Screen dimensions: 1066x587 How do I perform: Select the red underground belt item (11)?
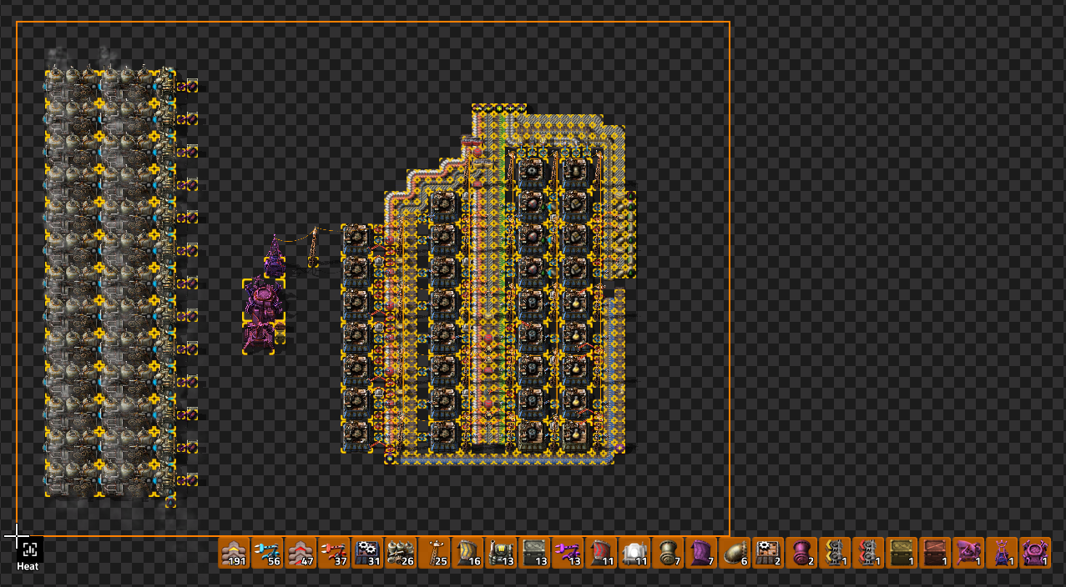coord(601,553)
